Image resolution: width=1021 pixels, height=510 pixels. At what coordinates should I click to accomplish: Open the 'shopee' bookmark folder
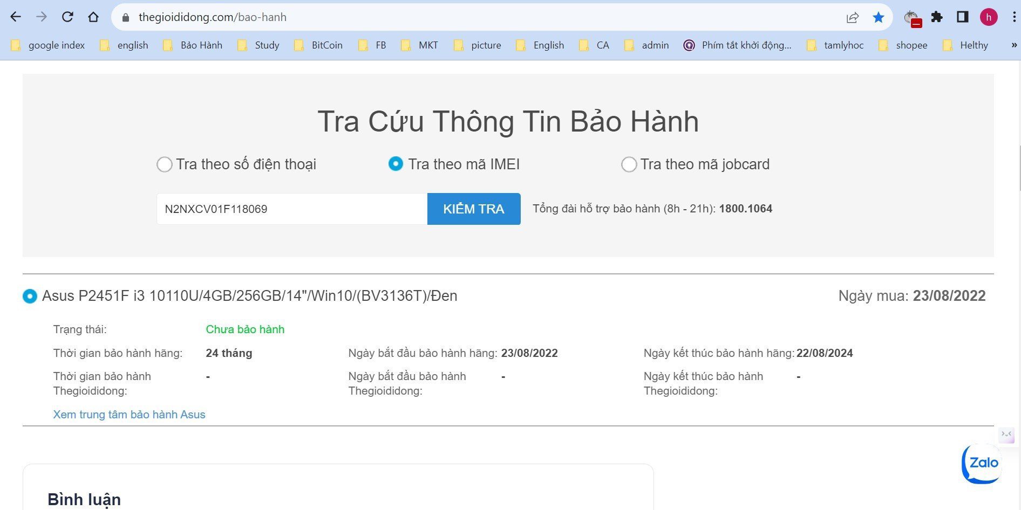pyautogui.click(x=903, y=45)
